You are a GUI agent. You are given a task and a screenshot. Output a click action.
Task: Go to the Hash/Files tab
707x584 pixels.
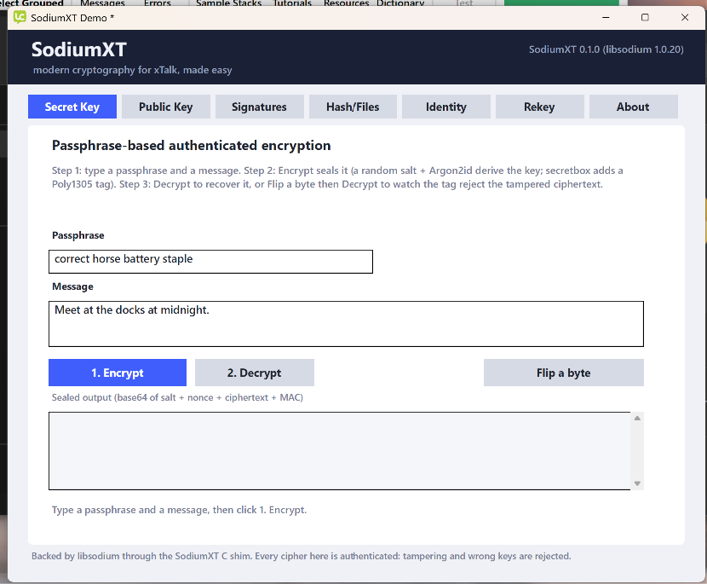[x=353, y=107]
